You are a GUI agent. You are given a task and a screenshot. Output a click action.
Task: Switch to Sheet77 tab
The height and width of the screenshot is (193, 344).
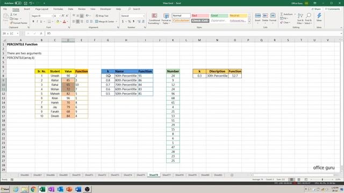click(167, 175)
